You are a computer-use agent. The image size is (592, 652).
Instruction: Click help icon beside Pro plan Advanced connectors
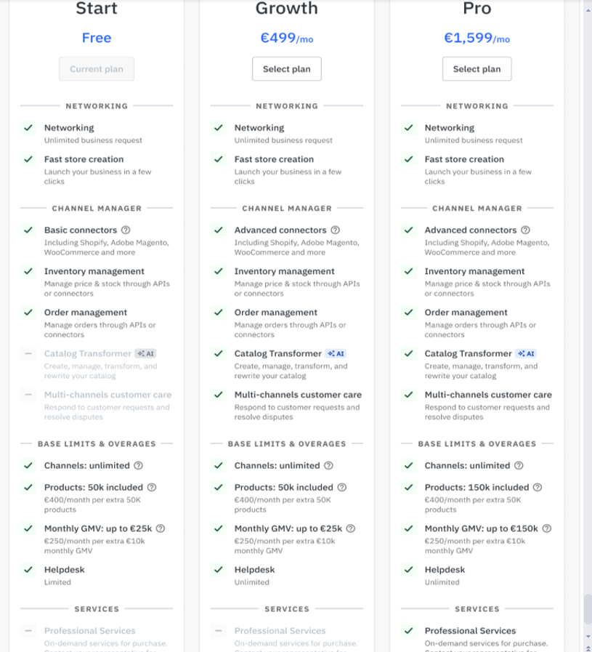pos(525,230)
